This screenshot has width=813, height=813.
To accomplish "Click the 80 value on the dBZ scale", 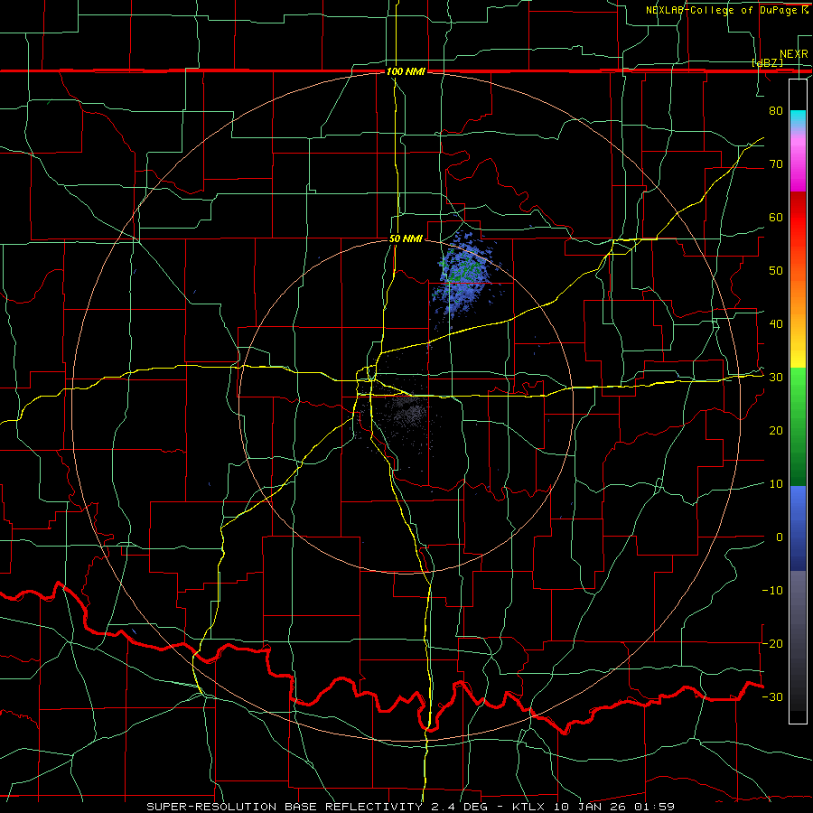I will (776, 110).
